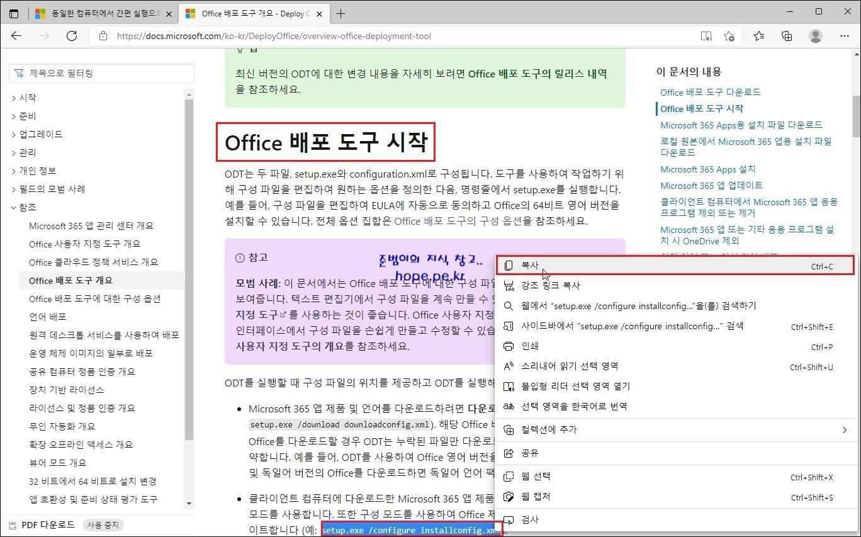861x537 pixels.
Task: Open the Collections panel
Action: [x=787, y=36]
